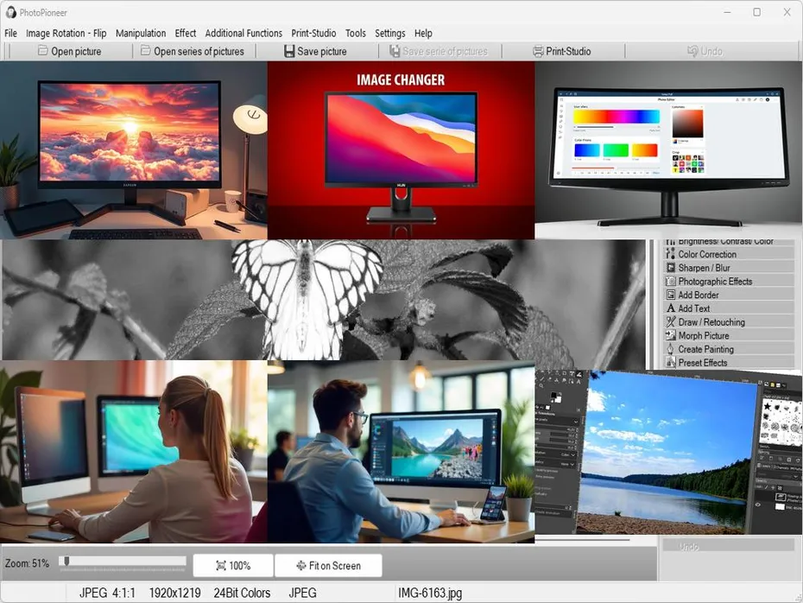
Task: Open the Effect menu
Action: click(x=186, y=34)
